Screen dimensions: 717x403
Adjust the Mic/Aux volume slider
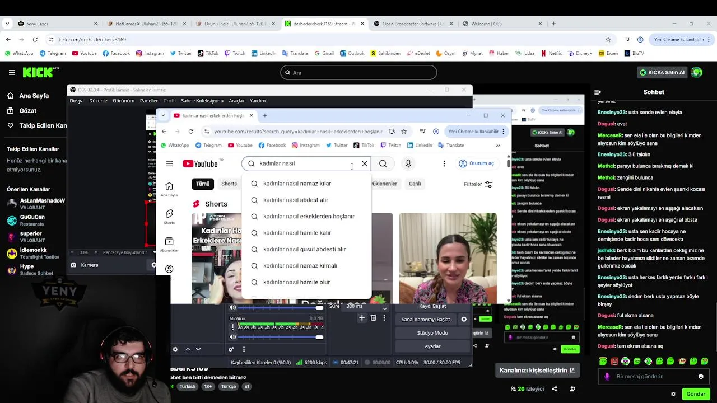pos(281,337)
